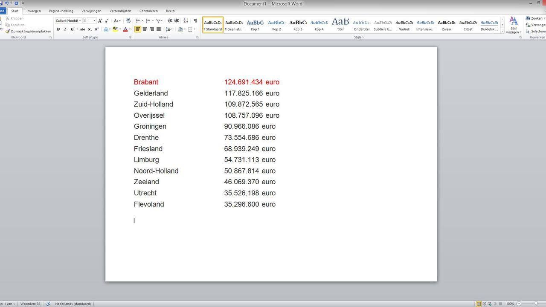Click the Selecteren button

(x=536, y=31)
